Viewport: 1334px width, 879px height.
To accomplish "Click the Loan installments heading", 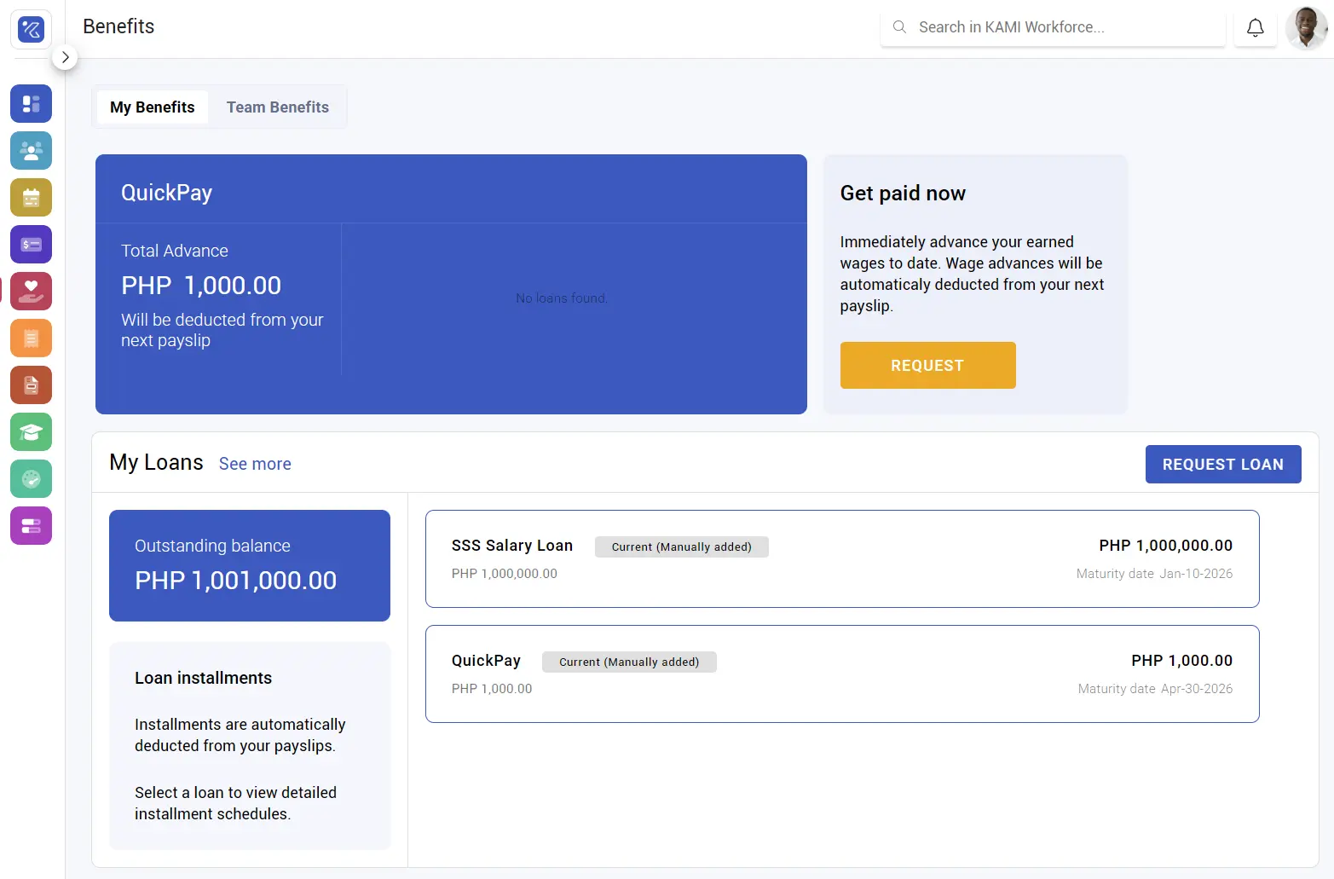I will point(203,678).
